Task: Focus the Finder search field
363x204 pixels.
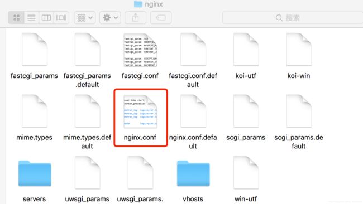Action: click(x=293, y=18)
